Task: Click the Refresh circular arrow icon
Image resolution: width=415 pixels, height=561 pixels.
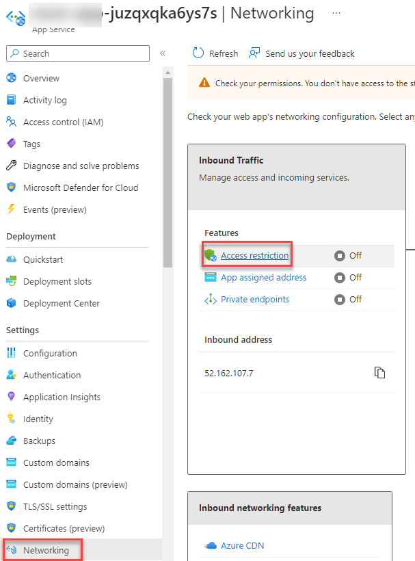Action: pos(198,53)
